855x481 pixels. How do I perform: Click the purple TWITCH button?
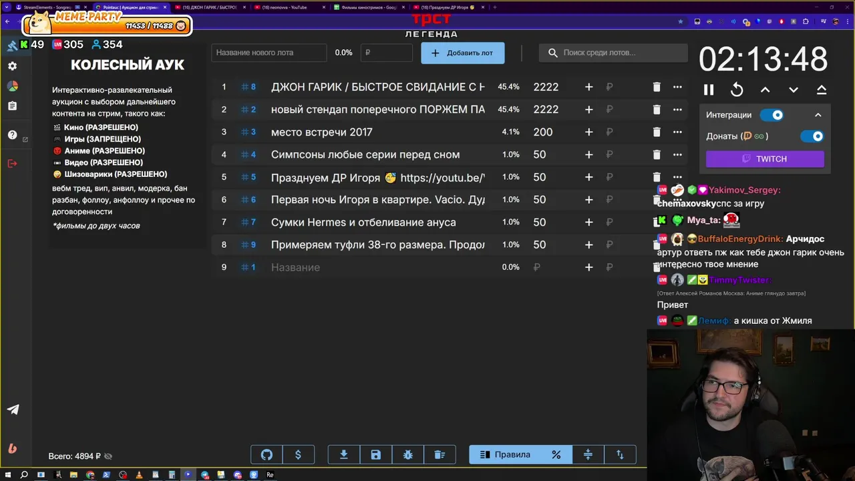click(765, 159)
